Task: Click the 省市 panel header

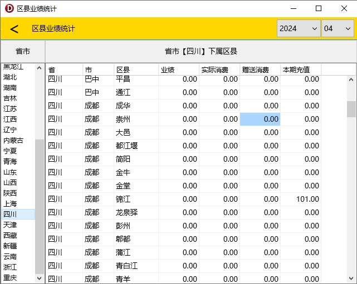Action: pos(22,51)
